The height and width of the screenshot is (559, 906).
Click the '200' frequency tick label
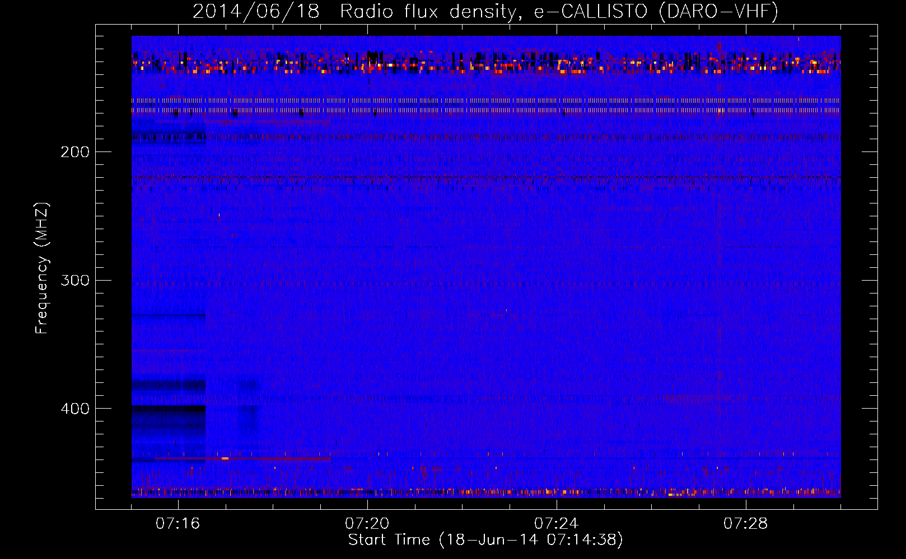(x=75, y=151)
